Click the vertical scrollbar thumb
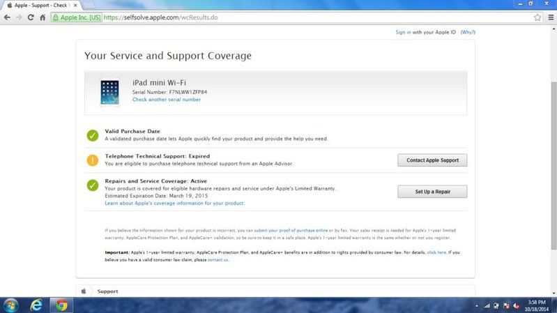 click(x=554, y=165)
